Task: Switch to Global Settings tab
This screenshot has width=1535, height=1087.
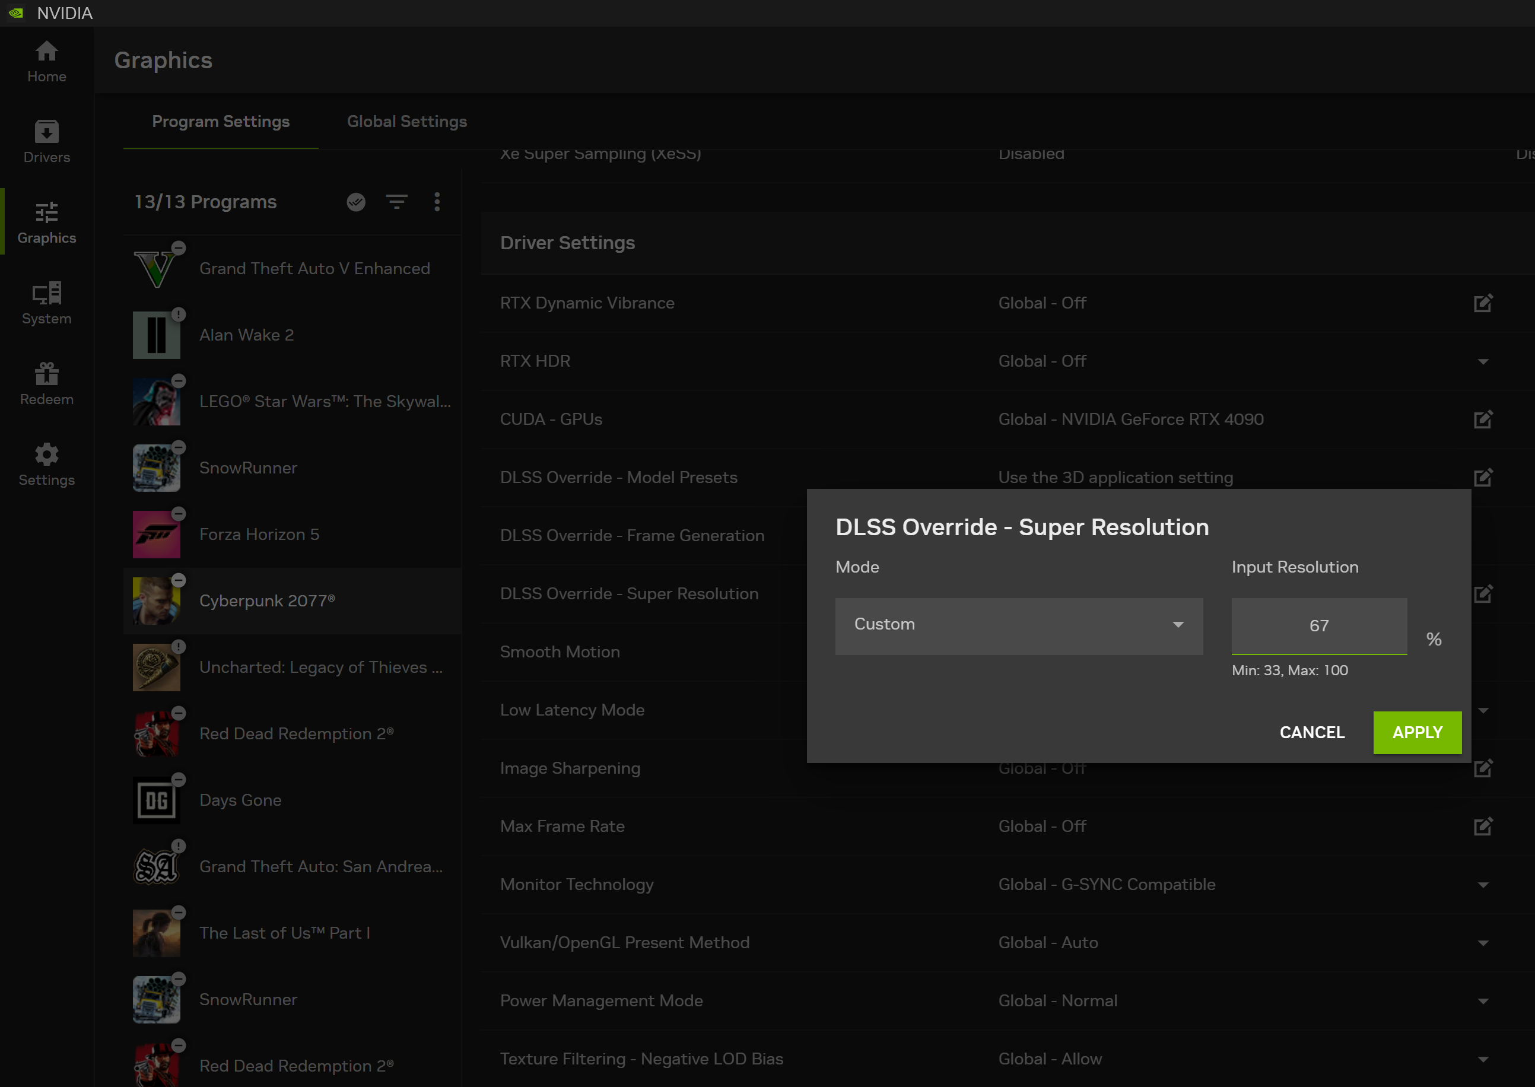Action: click(x=406, y=121)
